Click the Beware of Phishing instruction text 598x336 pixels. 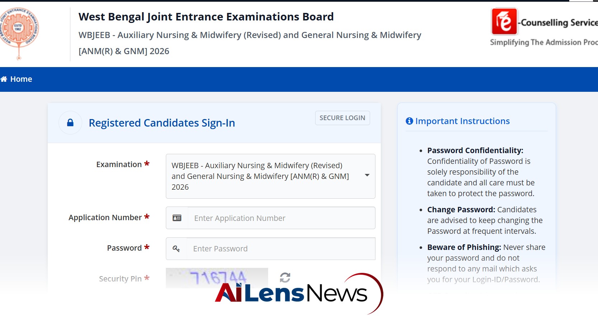(x=486, y=264)
